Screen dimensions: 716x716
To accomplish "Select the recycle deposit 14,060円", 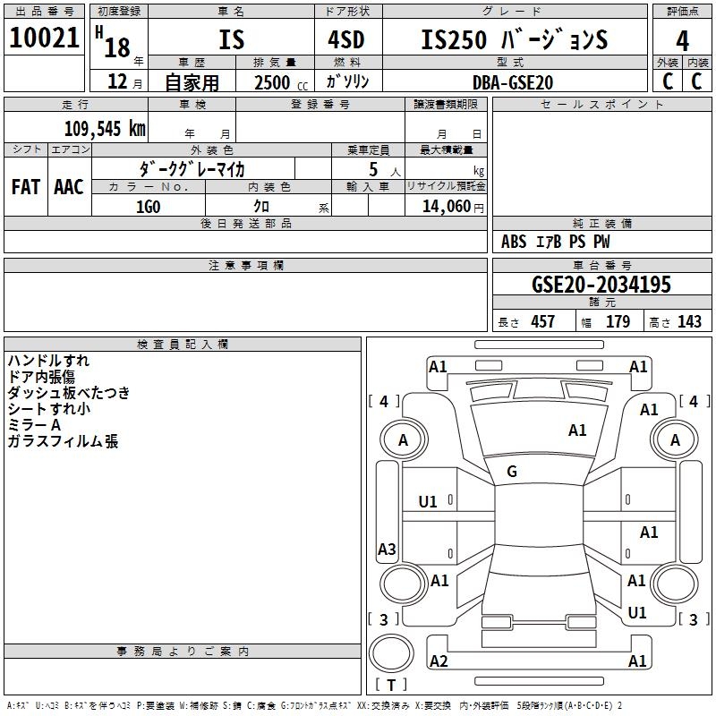I will [453, 207].
